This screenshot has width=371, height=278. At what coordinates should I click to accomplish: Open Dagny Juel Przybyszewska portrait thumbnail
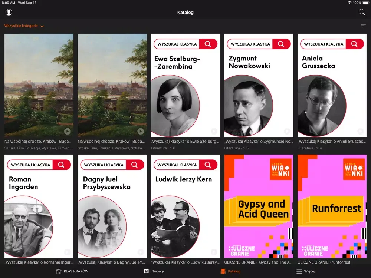102,226
